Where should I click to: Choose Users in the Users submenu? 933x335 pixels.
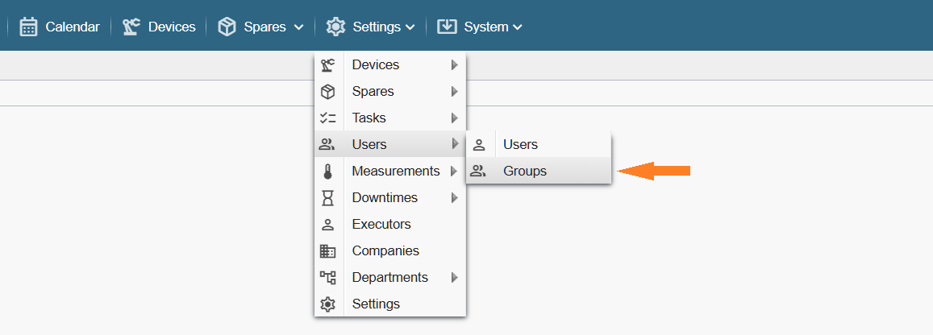[520, 145]
